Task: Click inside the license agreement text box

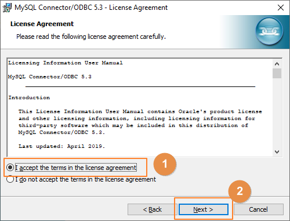Action: click(140, 107)
